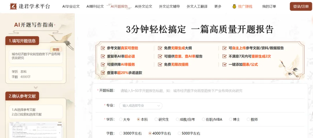
Task: Click 学历 本科 text in sample card
Action: (x=19, y=72)
